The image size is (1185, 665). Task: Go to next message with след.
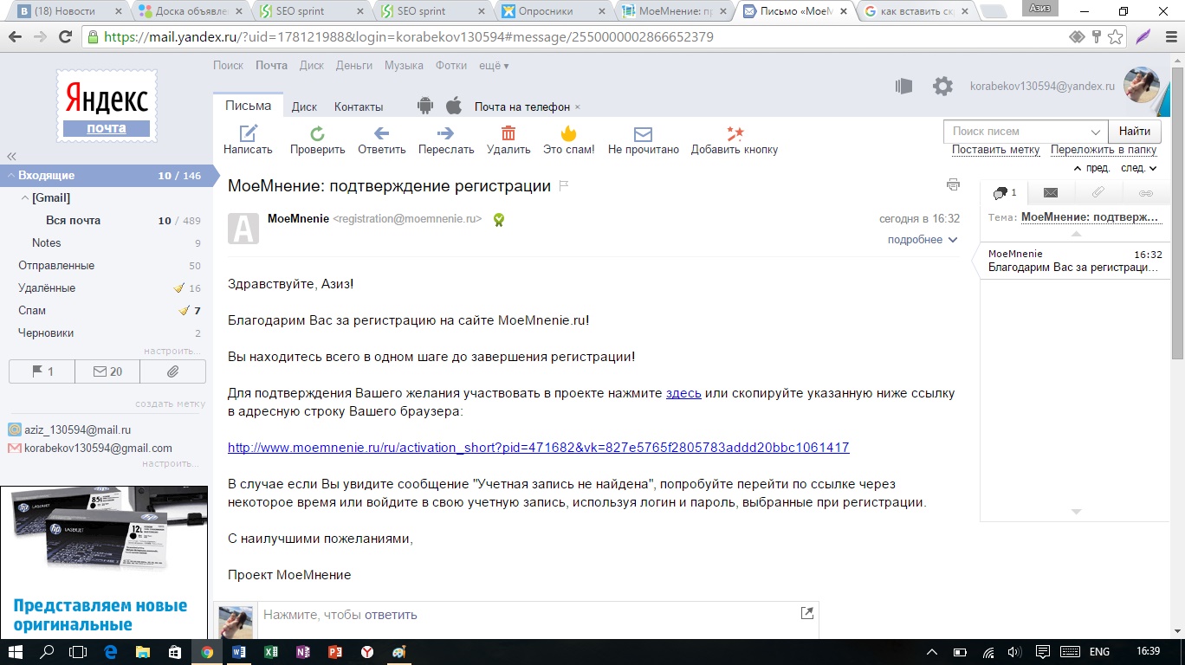coord(1138,168)
